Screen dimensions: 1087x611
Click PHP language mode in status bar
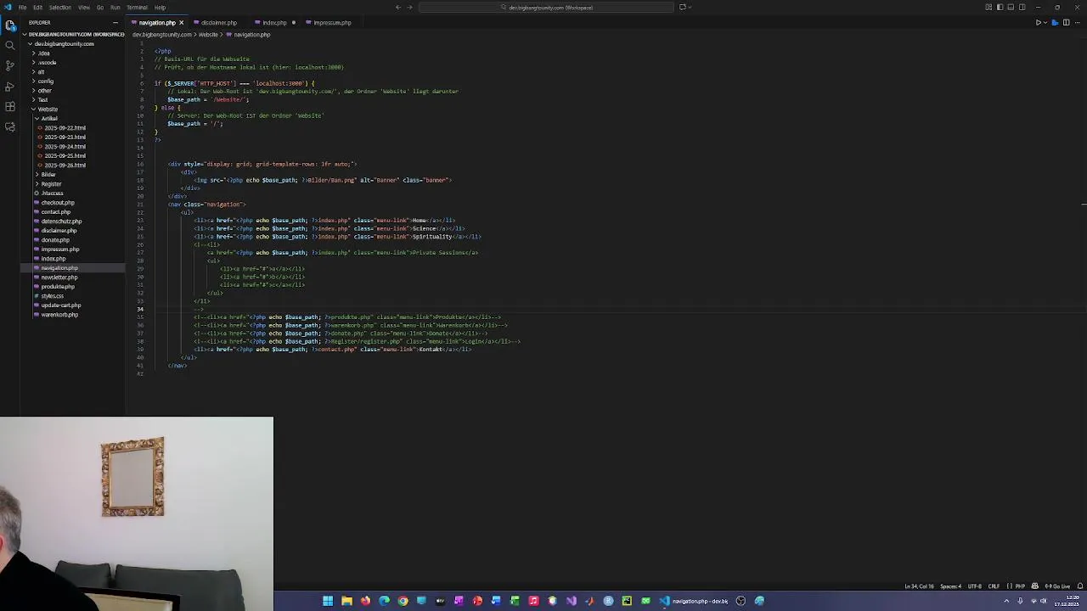pyautogui.click(x=1020, y=586)
